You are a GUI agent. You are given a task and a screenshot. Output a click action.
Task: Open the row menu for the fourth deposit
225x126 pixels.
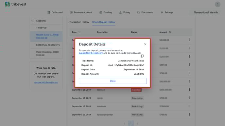(x=189, y=65)
